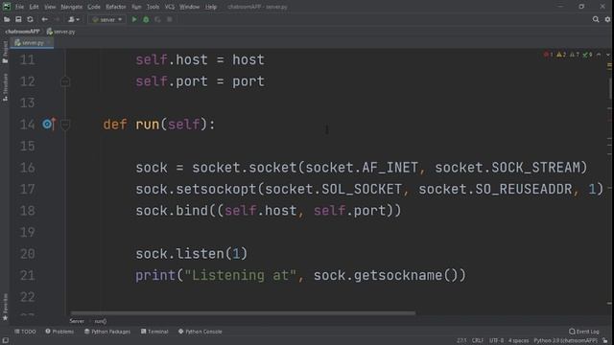Open the Python Console tool window
The image size is (614, 345).
tap(201, 332)
